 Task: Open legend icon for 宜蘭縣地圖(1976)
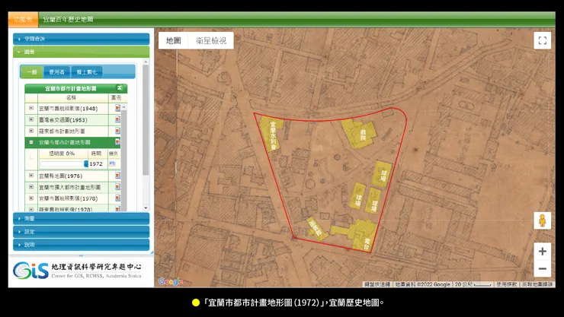[117, 176]
